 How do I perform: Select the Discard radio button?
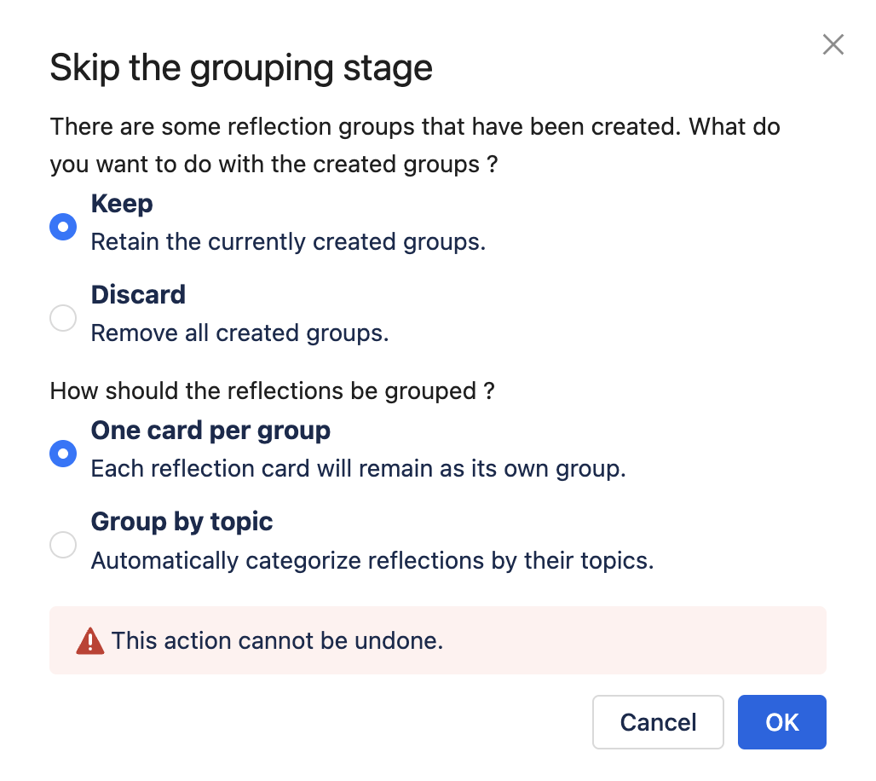point(63,318)
